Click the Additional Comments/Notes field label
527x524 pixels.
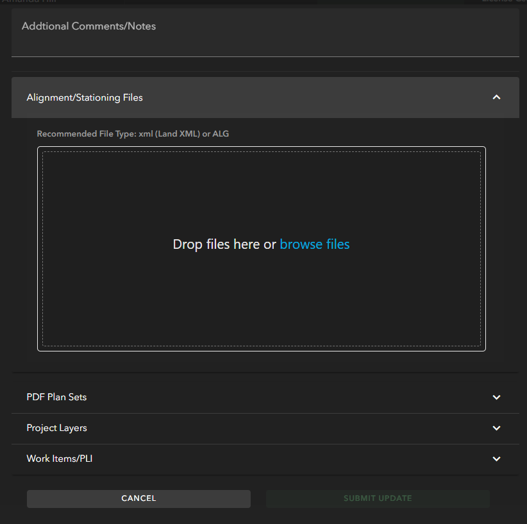pyautogui.click(x=88, y=26)
